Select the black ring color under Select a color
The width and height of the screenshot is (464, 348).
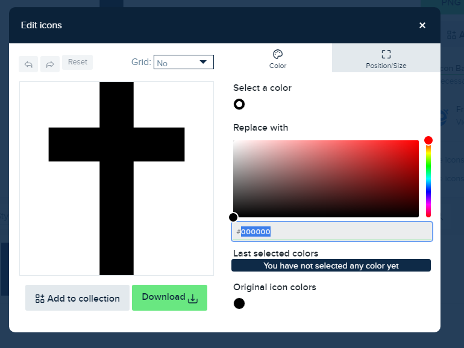coord(239,104)
